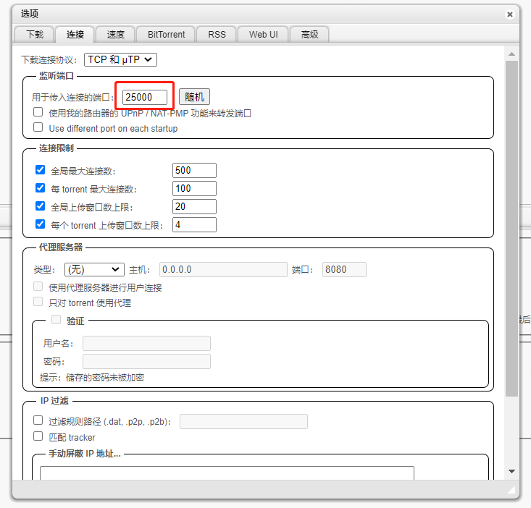Click the incoming port field showing 25000
The width and height of the screenshot is (531, 508).
tap(145, 97)
